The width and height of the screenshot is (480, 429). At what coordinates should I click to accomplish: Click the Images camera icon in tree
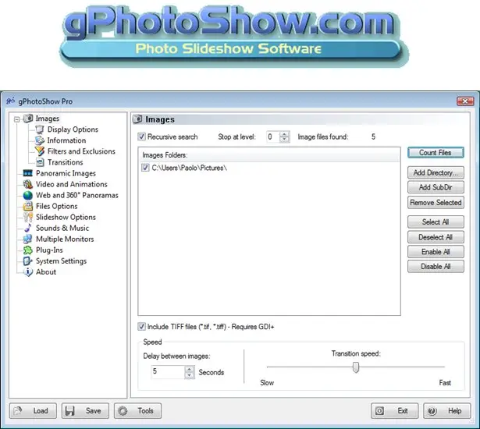pyautogui.click(x=28, y=118)
